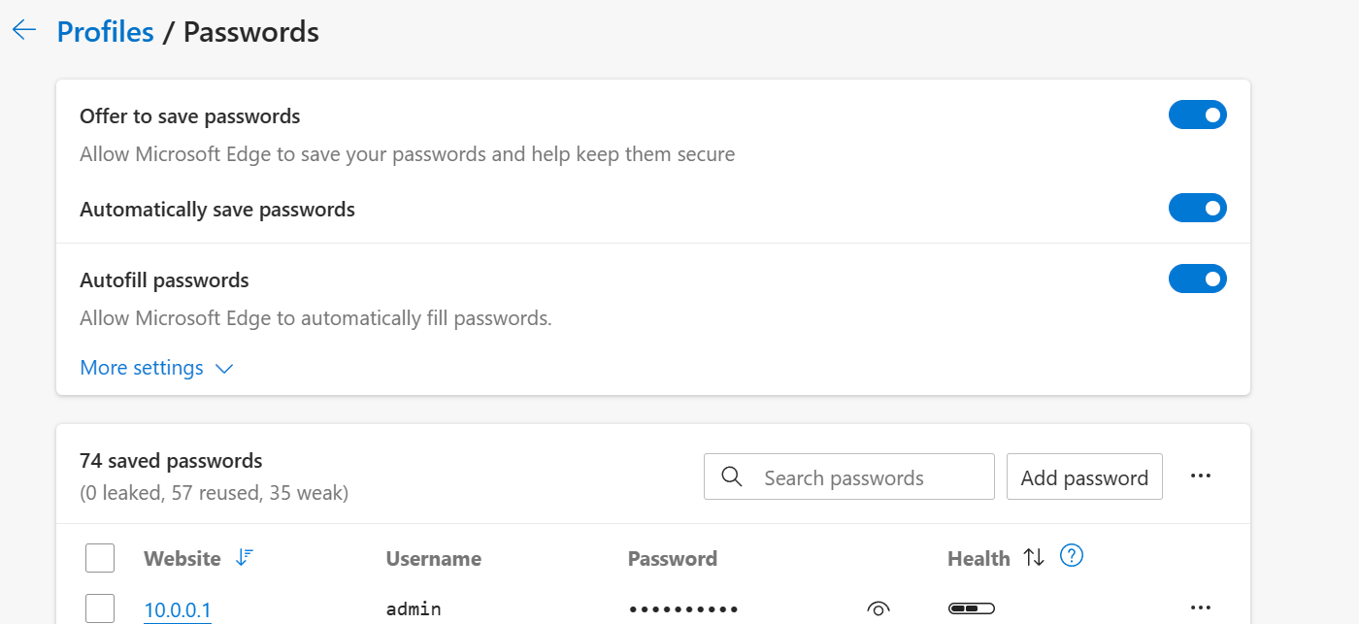The width and height of the screenshot is (1359, 624).
Task: Toggle Offer to save passwords switch
Action: (x=1198, y=115)
